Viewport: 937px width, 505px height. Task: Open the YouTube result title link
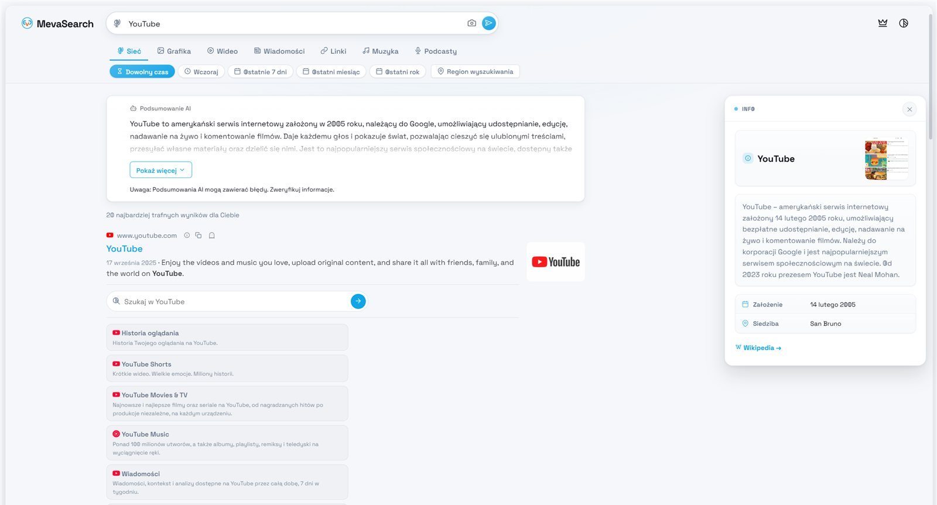click(x=124, y=248)
